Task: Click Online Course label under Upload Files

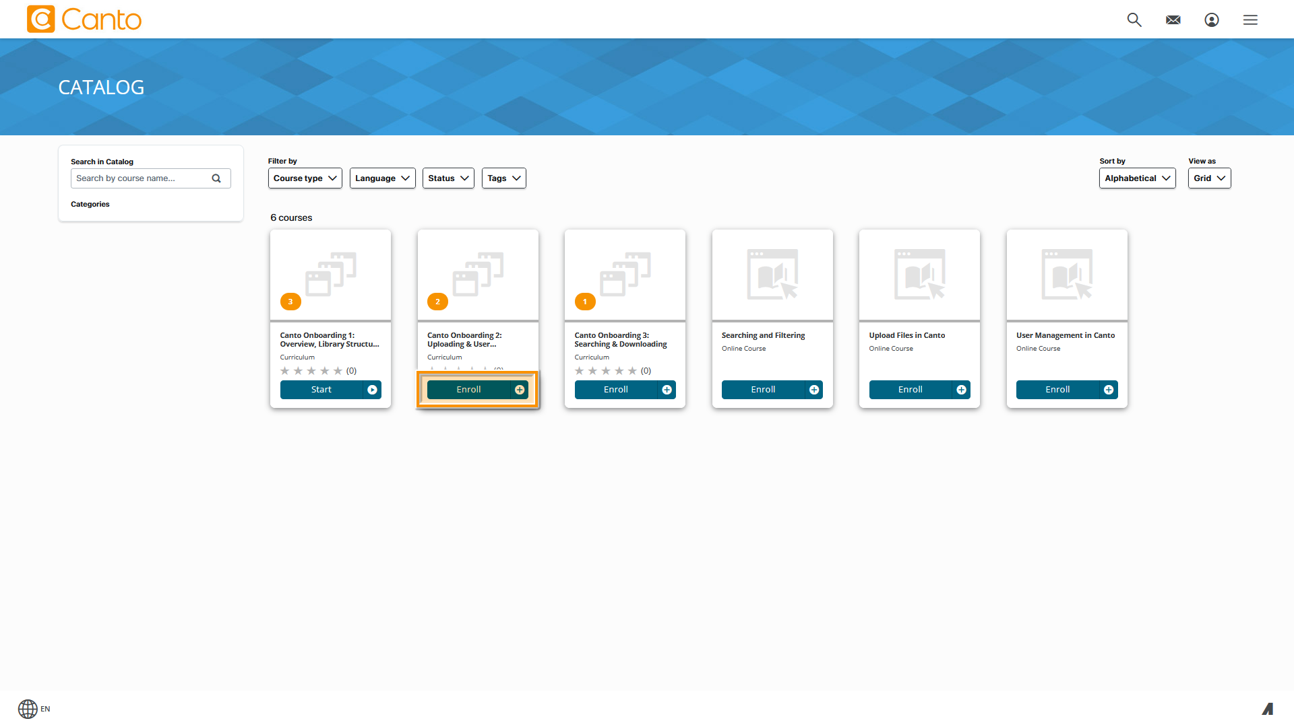Action: [891, 349]
